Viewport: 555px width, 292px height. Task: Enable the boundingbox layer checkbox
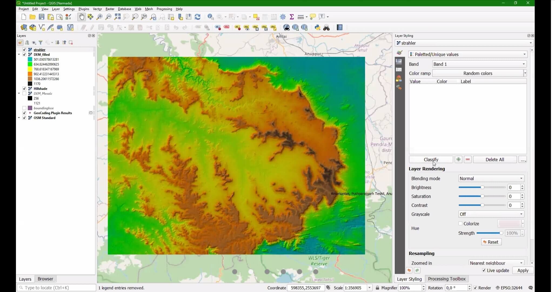(x=24, y=108)
